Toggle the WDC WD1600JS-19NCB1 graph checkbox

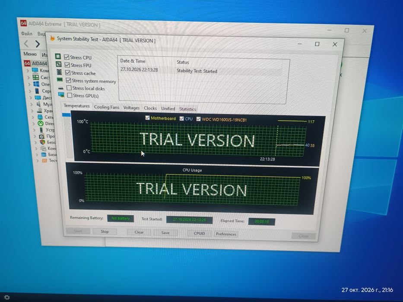click(198, 119)
